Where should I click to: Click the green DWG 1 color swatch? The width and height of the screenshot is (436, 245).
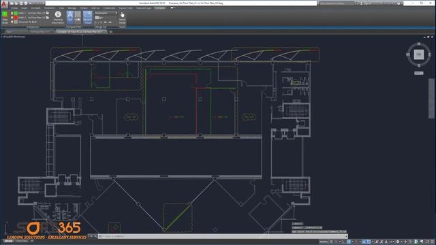point(16,13)
